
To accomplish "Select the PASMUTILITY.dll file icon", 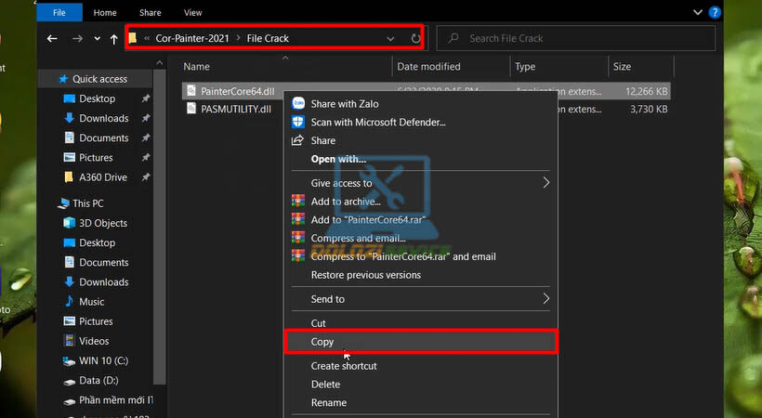I will pyautogui.click(x=191, y=109).
